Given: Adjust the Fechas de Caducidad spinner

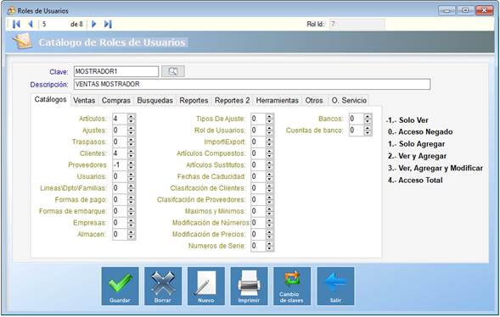Looking at the screenshot, I should pyautogui.click(x=262, y=176).
